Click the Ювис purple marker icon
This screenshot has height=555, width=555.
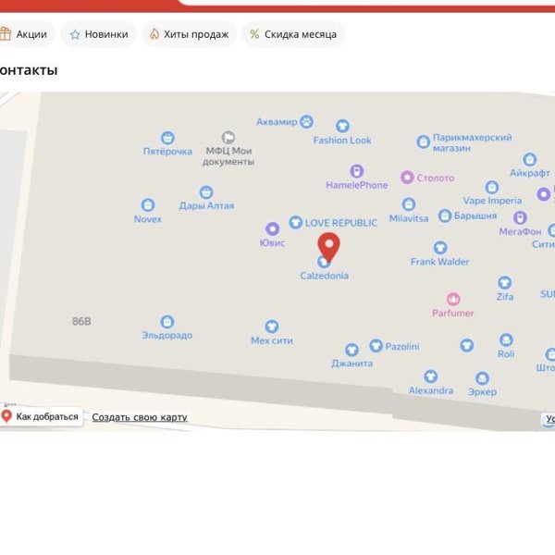(x=272, y=228)
